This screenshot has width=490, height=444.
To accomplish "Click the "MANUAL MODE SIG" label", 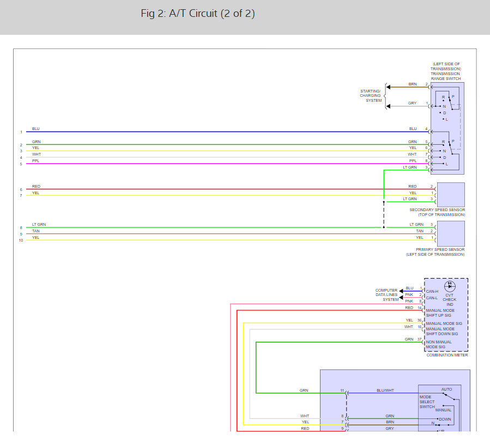I will point(444,323).
